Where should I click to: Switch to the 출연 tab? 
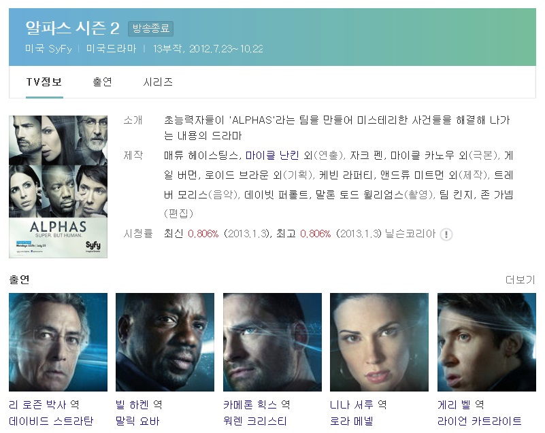click(102, 82)
